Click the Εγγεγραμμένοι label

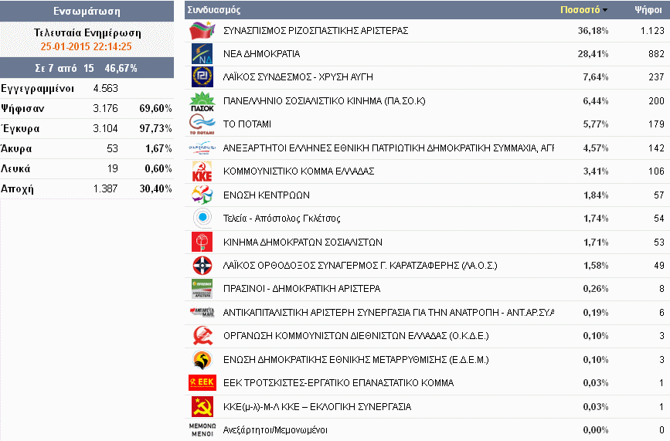[x=37, y=88]
